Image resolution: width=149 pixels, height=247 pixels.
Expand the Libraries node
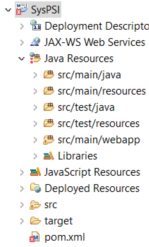(35, 156)
